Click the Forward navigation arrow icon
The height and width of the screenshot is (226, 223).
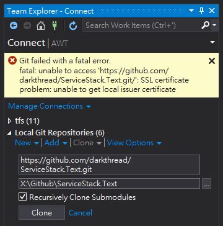[27, 26]
